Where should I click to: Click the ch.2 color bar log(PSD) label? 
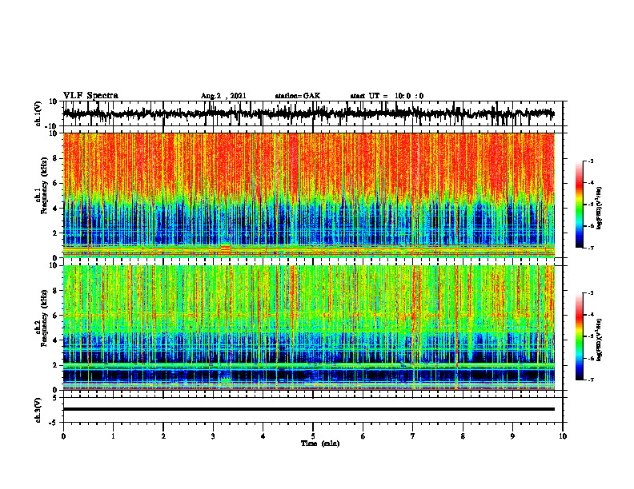(x=600, y=339)
